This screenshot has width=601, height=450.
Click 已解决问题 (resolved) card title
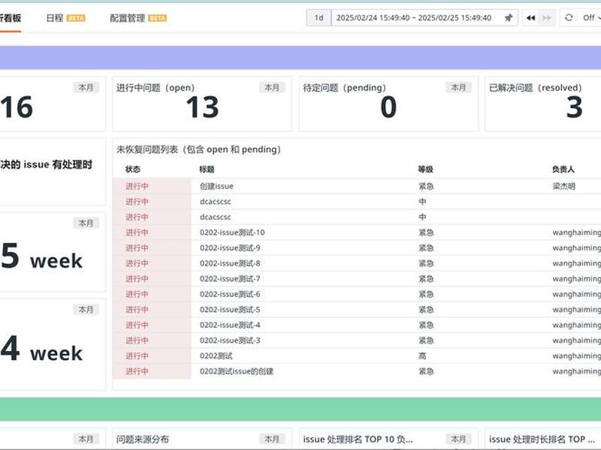point(536,88)
